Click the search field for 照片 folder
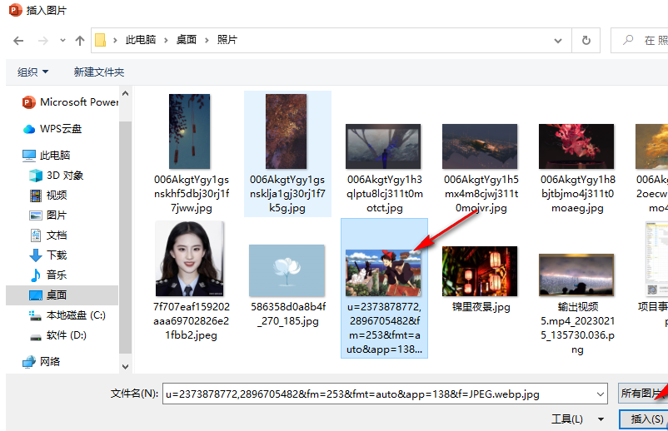Viewport: 668px width, 431px height. (640, 41)
